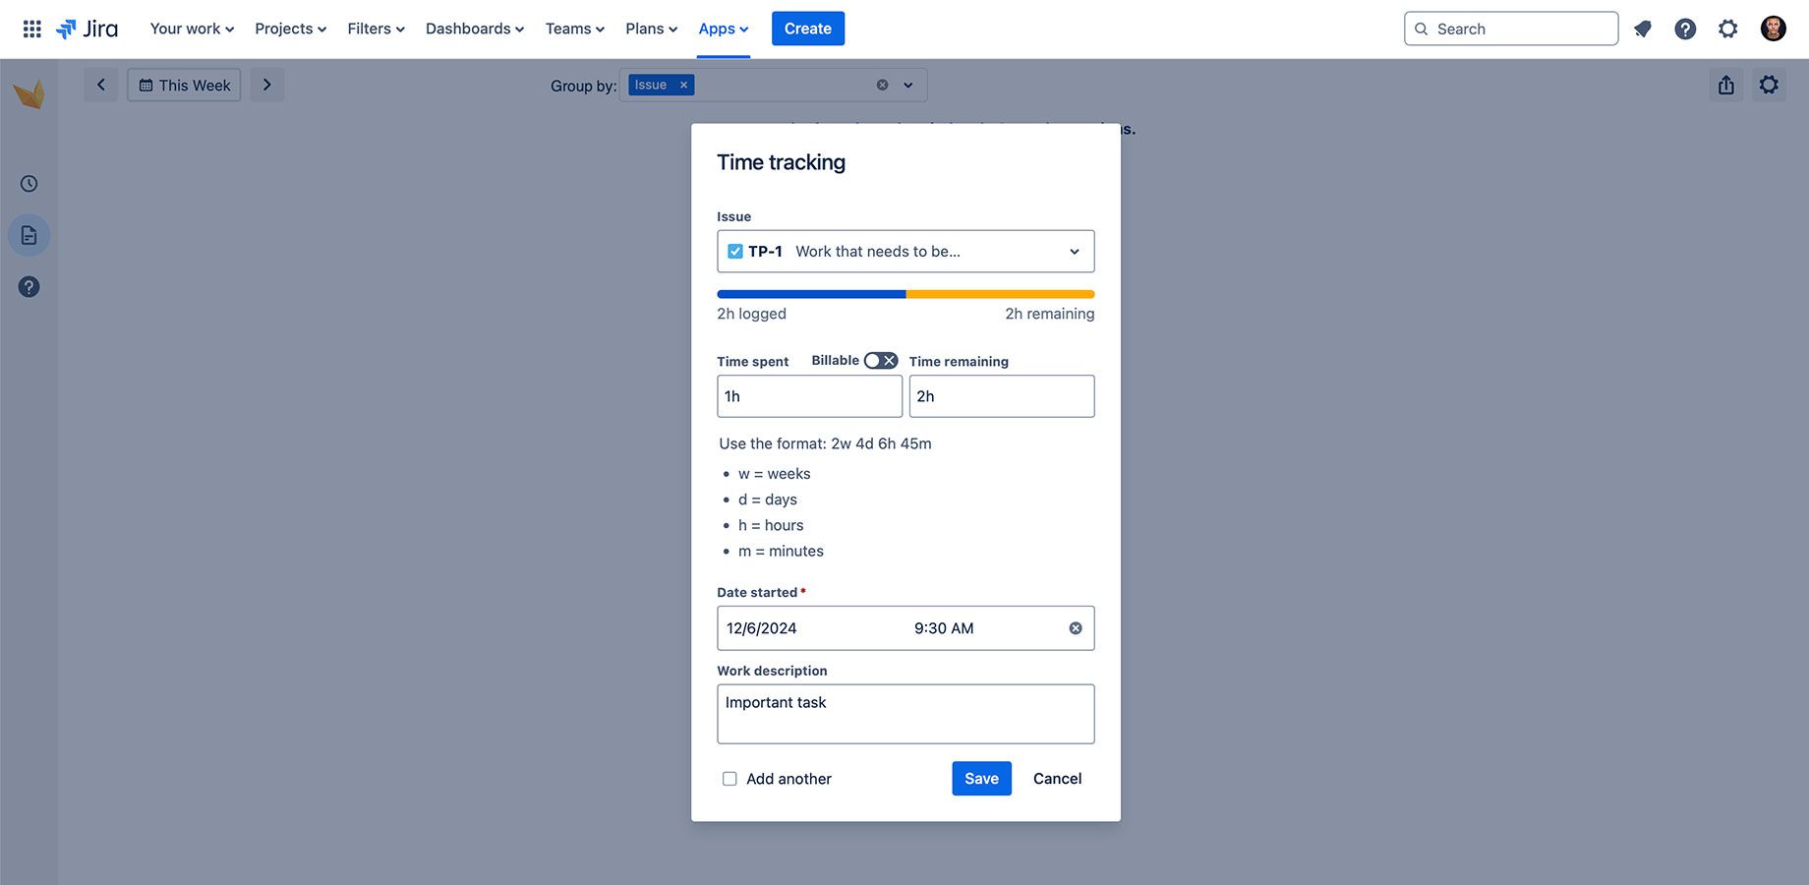
Task: Save the time tracking entry
Action: click(x=981, y=779)
